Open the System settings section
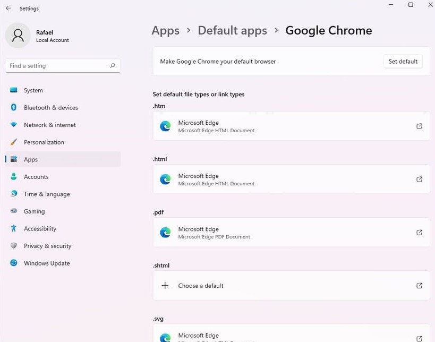This screenshot has height=342, width=435. tap(63, 90)
